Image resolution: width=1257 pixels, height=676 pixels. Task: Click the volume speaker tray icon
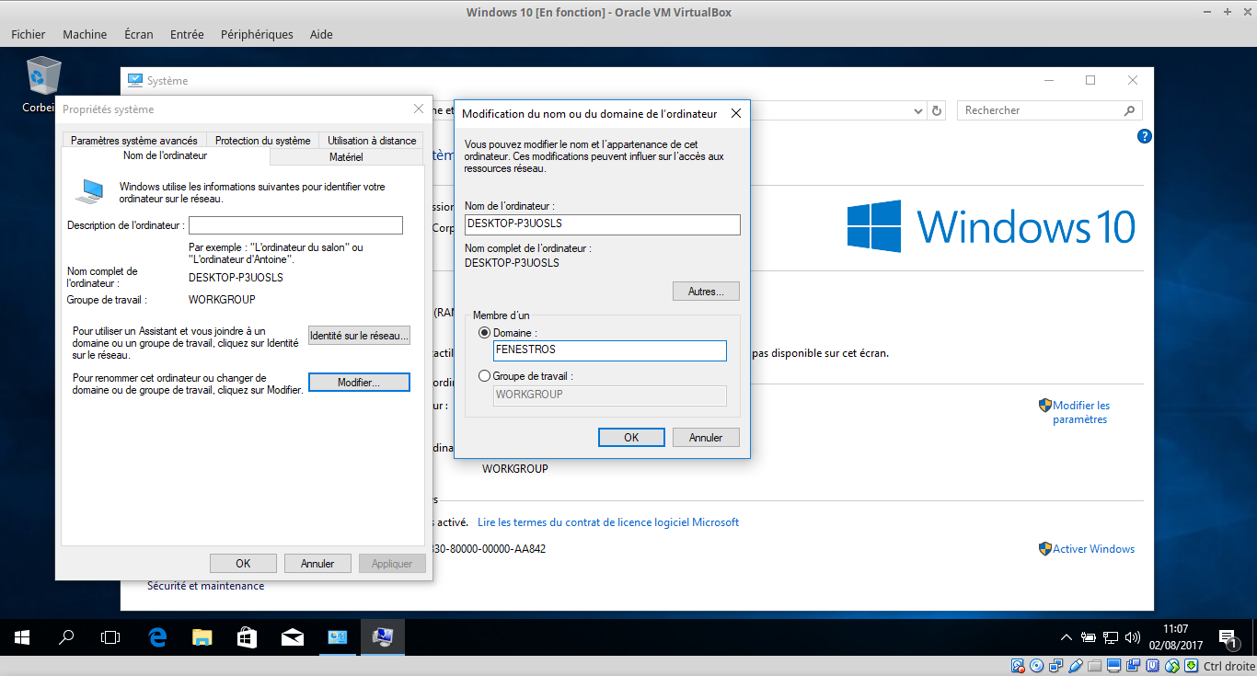(x=1132, y=636)
